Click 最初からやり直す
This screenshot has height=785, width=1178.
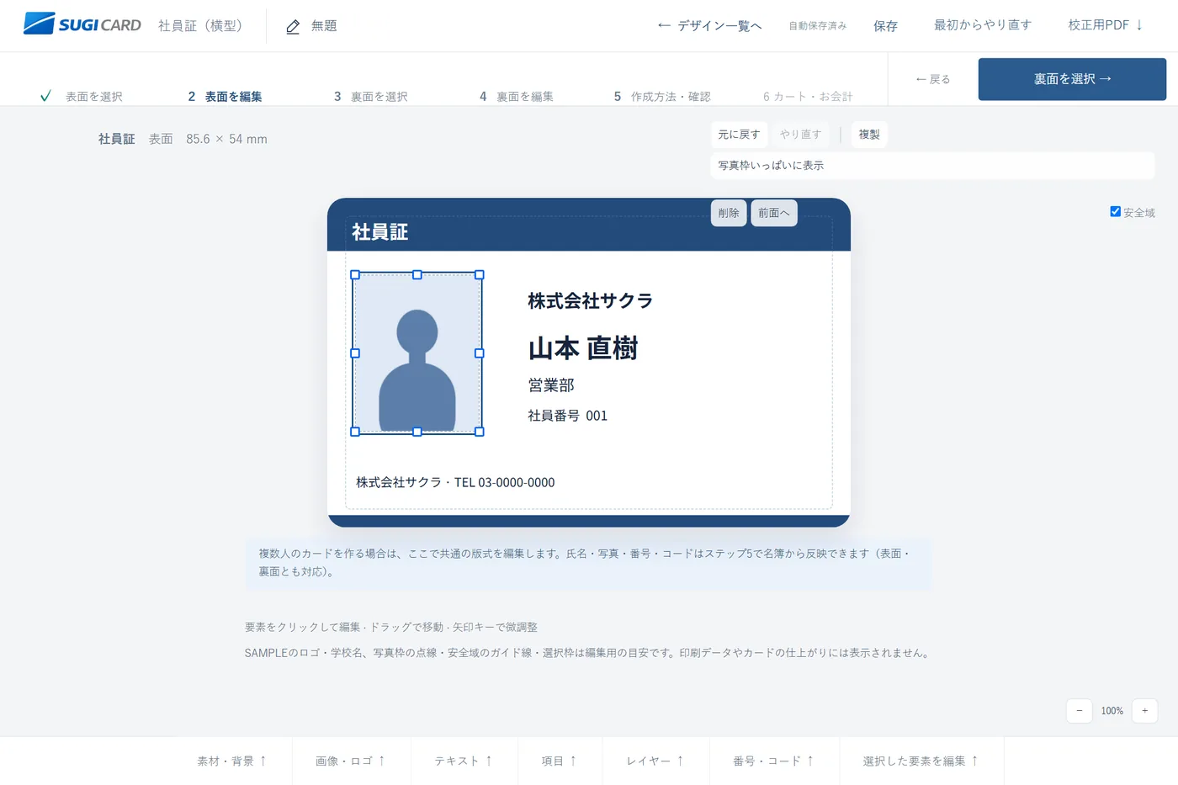pyautogui.click(x=982, y=25)
